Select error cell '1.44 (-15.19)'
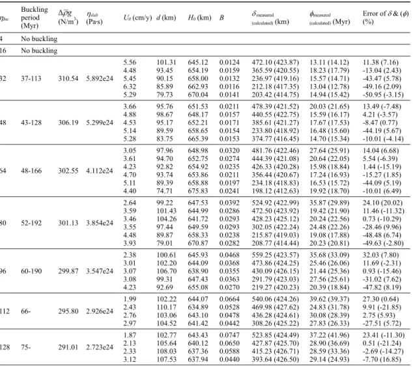Screen dimensions: 413x367 click(x=382, y=167)
